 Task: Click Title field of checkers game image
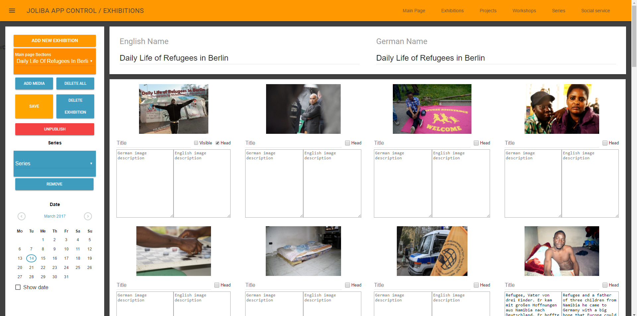164,285
